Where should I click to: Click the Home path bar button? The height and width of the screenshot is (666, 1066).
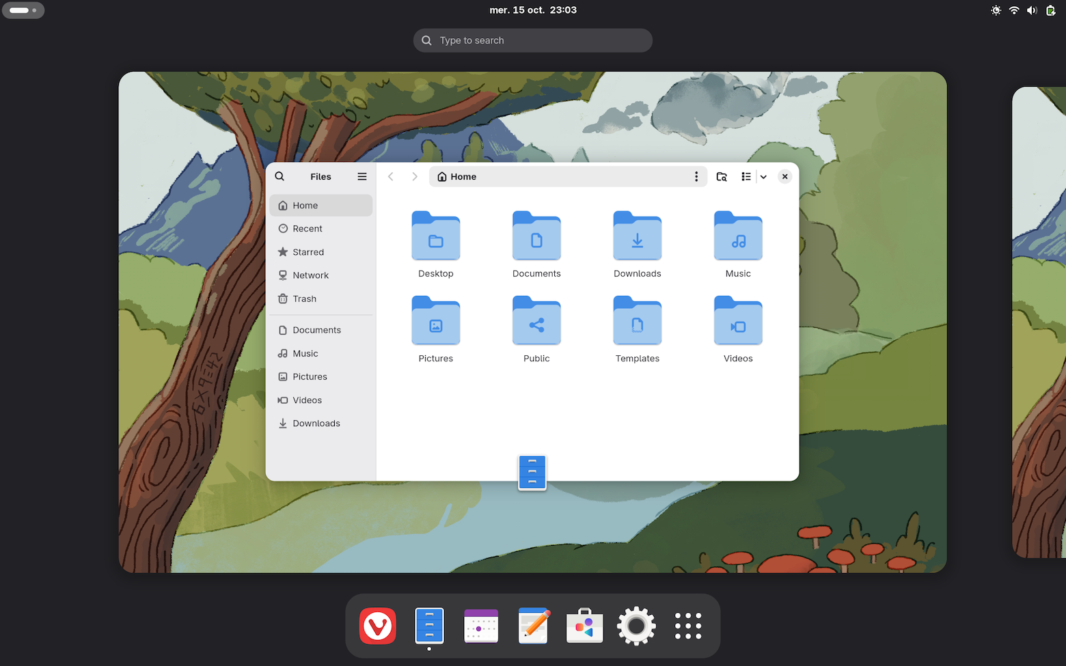pos(457,176)
